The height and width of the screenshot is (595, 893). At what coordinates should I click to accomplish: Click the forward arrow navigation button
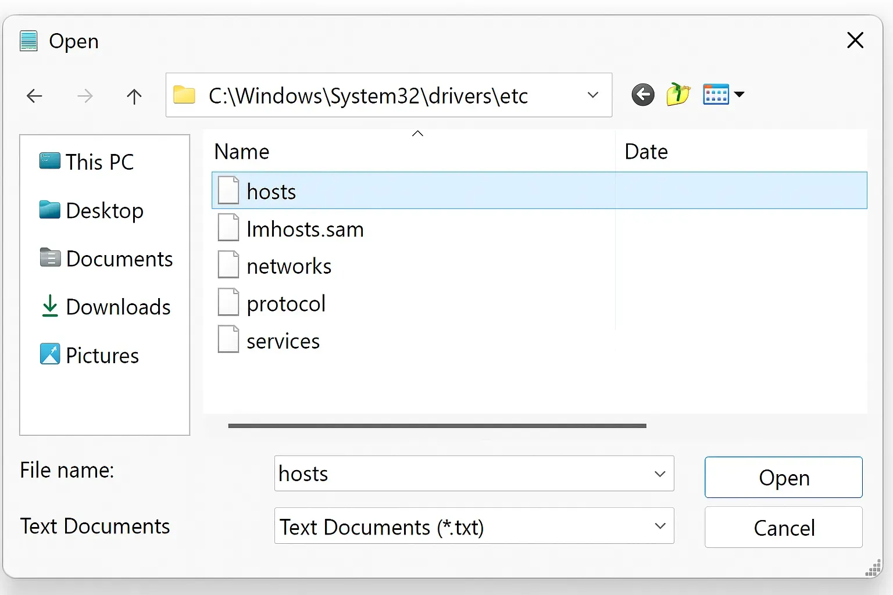pyautogui.click(x=85, y=96)
